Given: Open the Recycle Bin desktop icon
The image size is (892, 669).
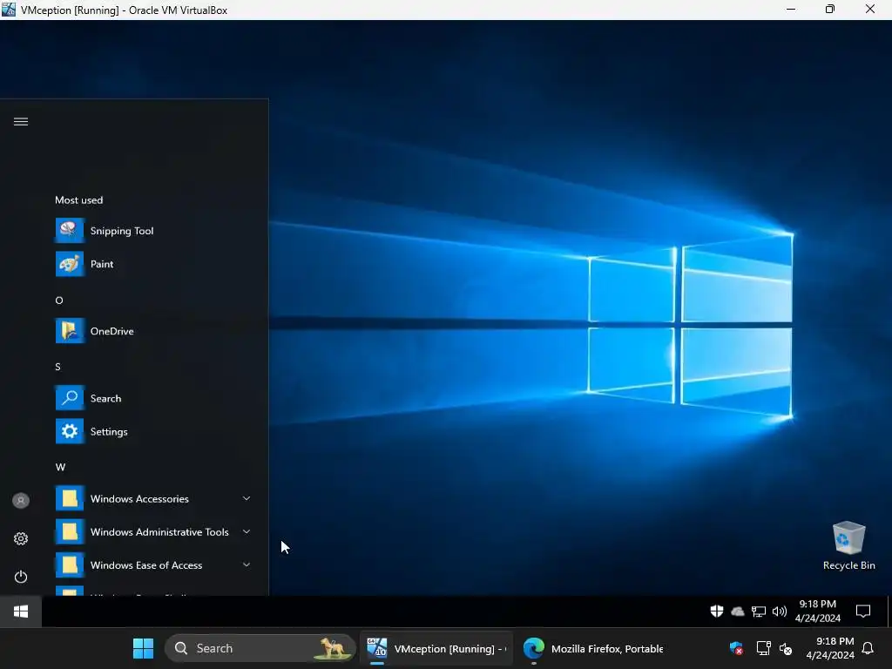Looking at the screenshot, I should 848,545.
